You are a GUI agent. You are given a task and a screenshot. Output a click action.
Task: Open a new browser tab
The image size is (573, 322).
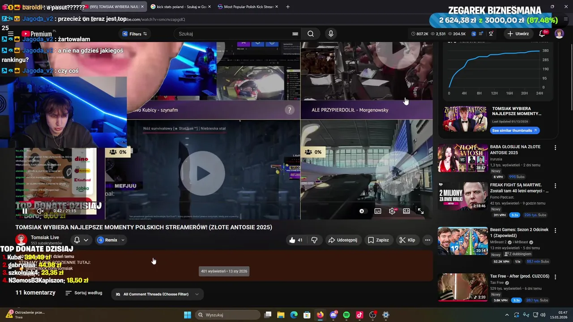pos(288,7)
